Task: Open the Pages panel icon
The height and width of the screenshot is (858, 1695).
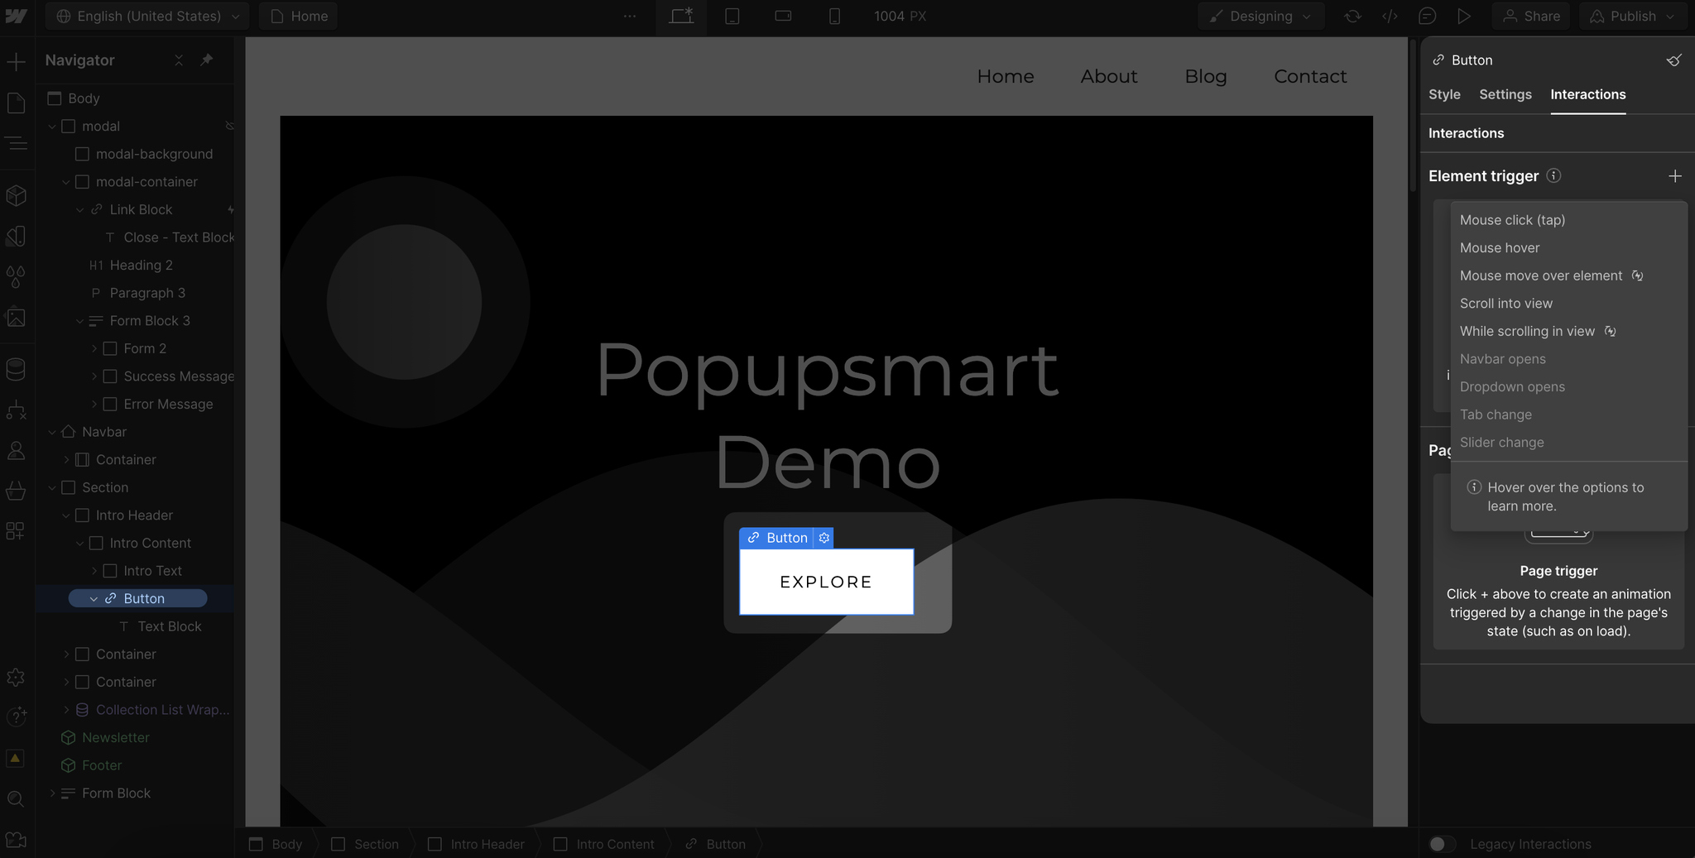Action: [16, 103]
